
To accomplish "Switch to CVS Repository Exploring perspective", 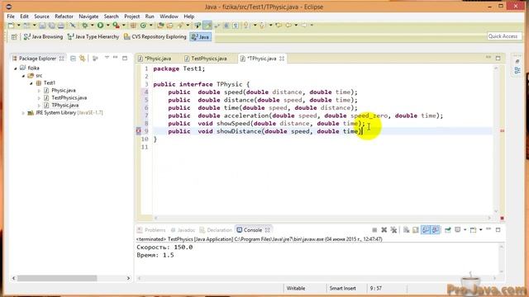I will [x=155, y=36].
